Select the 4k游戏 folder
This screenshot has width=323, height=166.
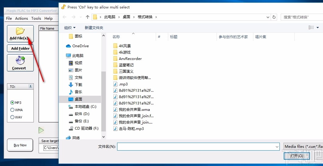point(122,52)
